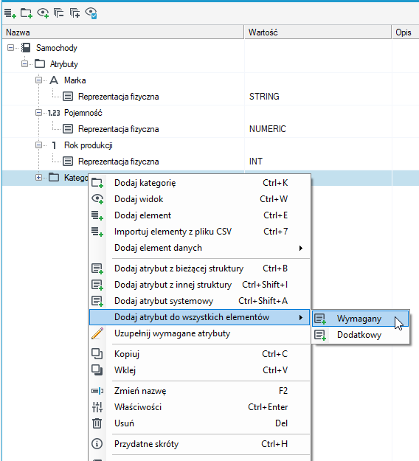Image resolution: width=419 pixels, height=461 pixels.
Task: Choose Dodaj kategorię from context menu
Action: pos(200,183)
